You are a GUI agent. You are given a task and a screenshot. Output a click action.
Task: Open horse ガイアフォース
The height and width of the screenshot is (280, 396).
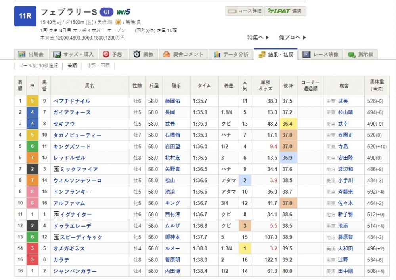tap(72, 112)
